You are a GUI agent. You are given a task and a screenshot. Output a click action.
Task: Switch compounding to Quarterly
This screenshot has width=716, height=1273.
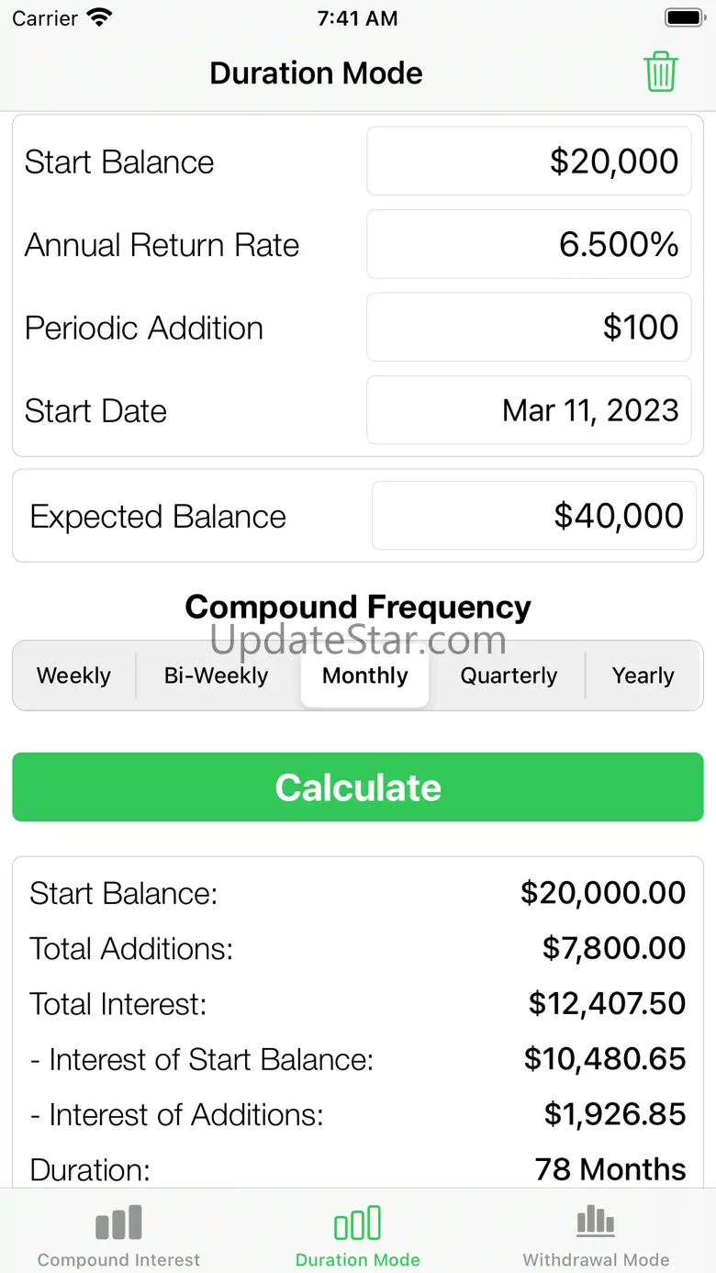click(x=509, y=676)
